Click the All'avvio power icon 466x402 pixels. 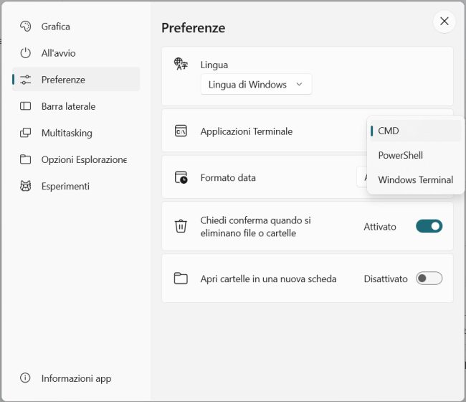click(x=26, y=53)
